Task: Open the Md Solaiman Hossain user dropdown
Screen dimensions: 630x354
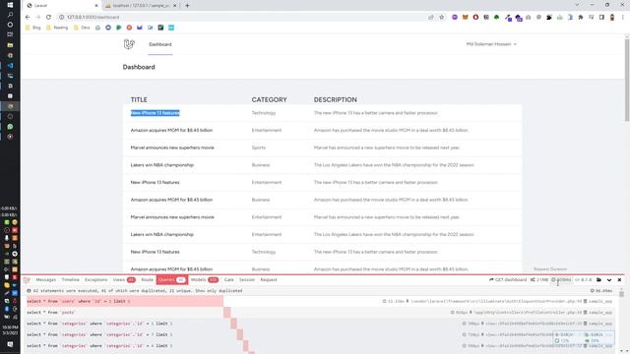Action: pyautogui.click(x=491, y=44)
